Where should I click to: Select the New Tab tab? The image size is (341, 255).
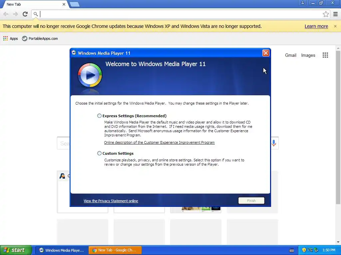[x=35, y=4]
